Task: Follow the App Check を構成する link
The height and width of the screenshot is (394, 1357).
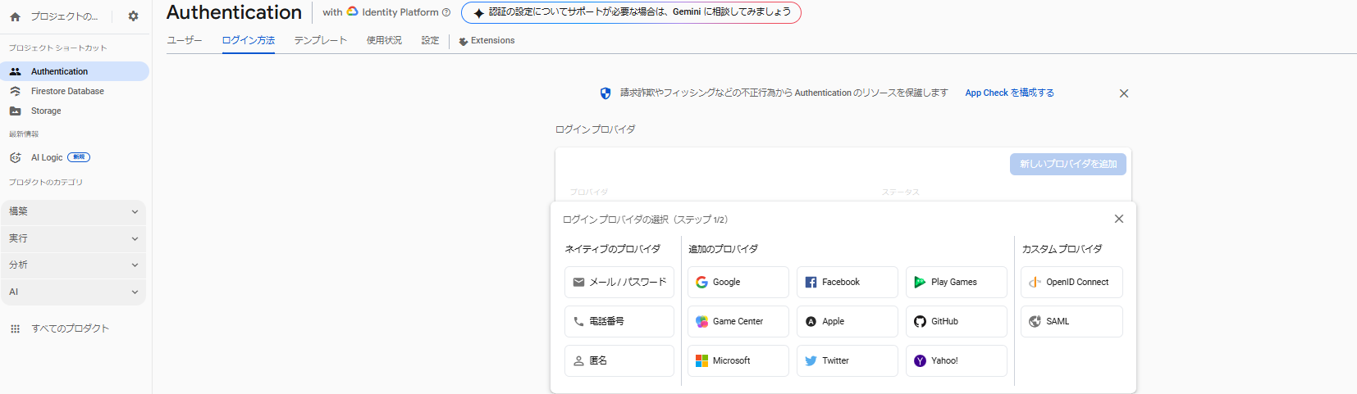Action: coord(1010,93)
